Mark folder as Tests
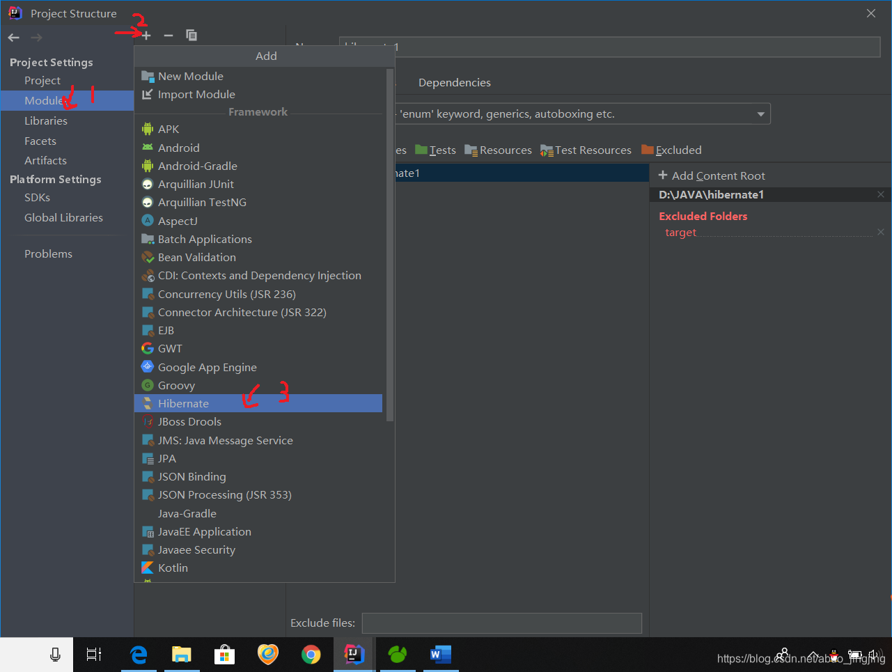Image resolution: width=892 pixels, height=672 pixels. tap(435, 150)
